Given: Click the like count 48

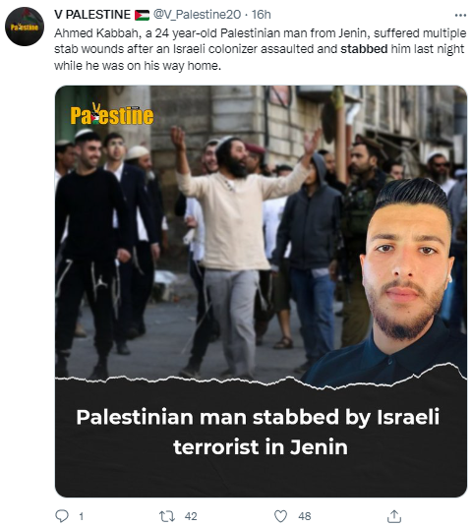Looking at the screenshot, I should tap(305, 516).
